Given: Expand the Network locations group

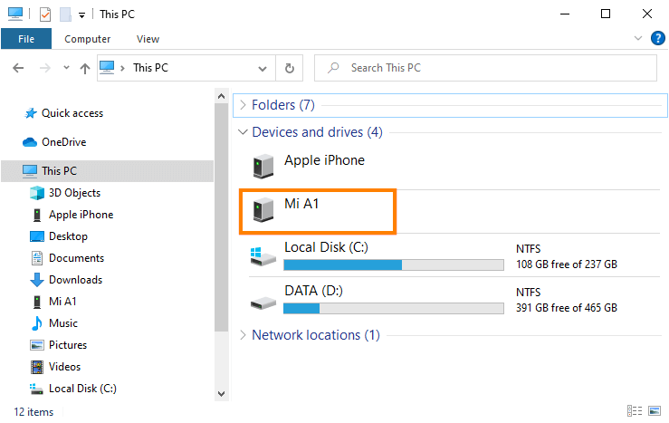Looking at the screenshot, I should click(x=242, y=335).
